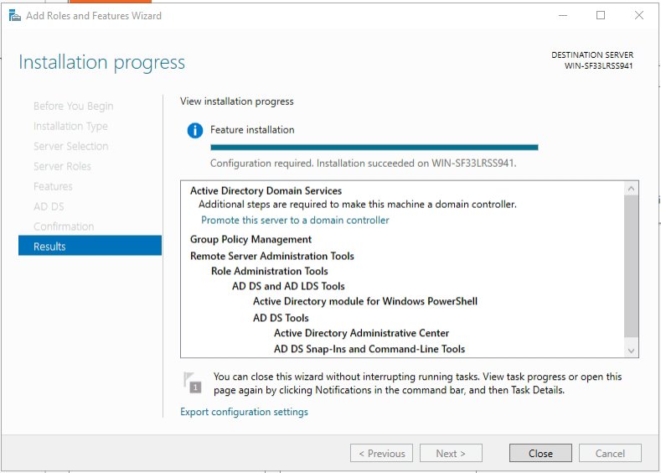Close the wizard using the title bar X

(x=639, y=15)
